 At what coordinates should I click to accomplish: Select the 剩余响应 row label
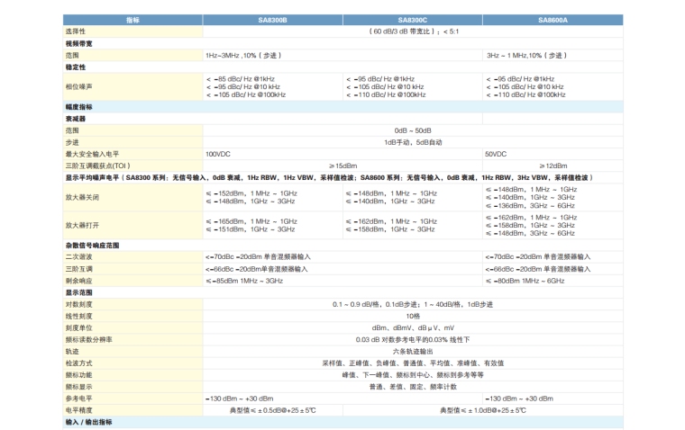(x=79, y=281)
